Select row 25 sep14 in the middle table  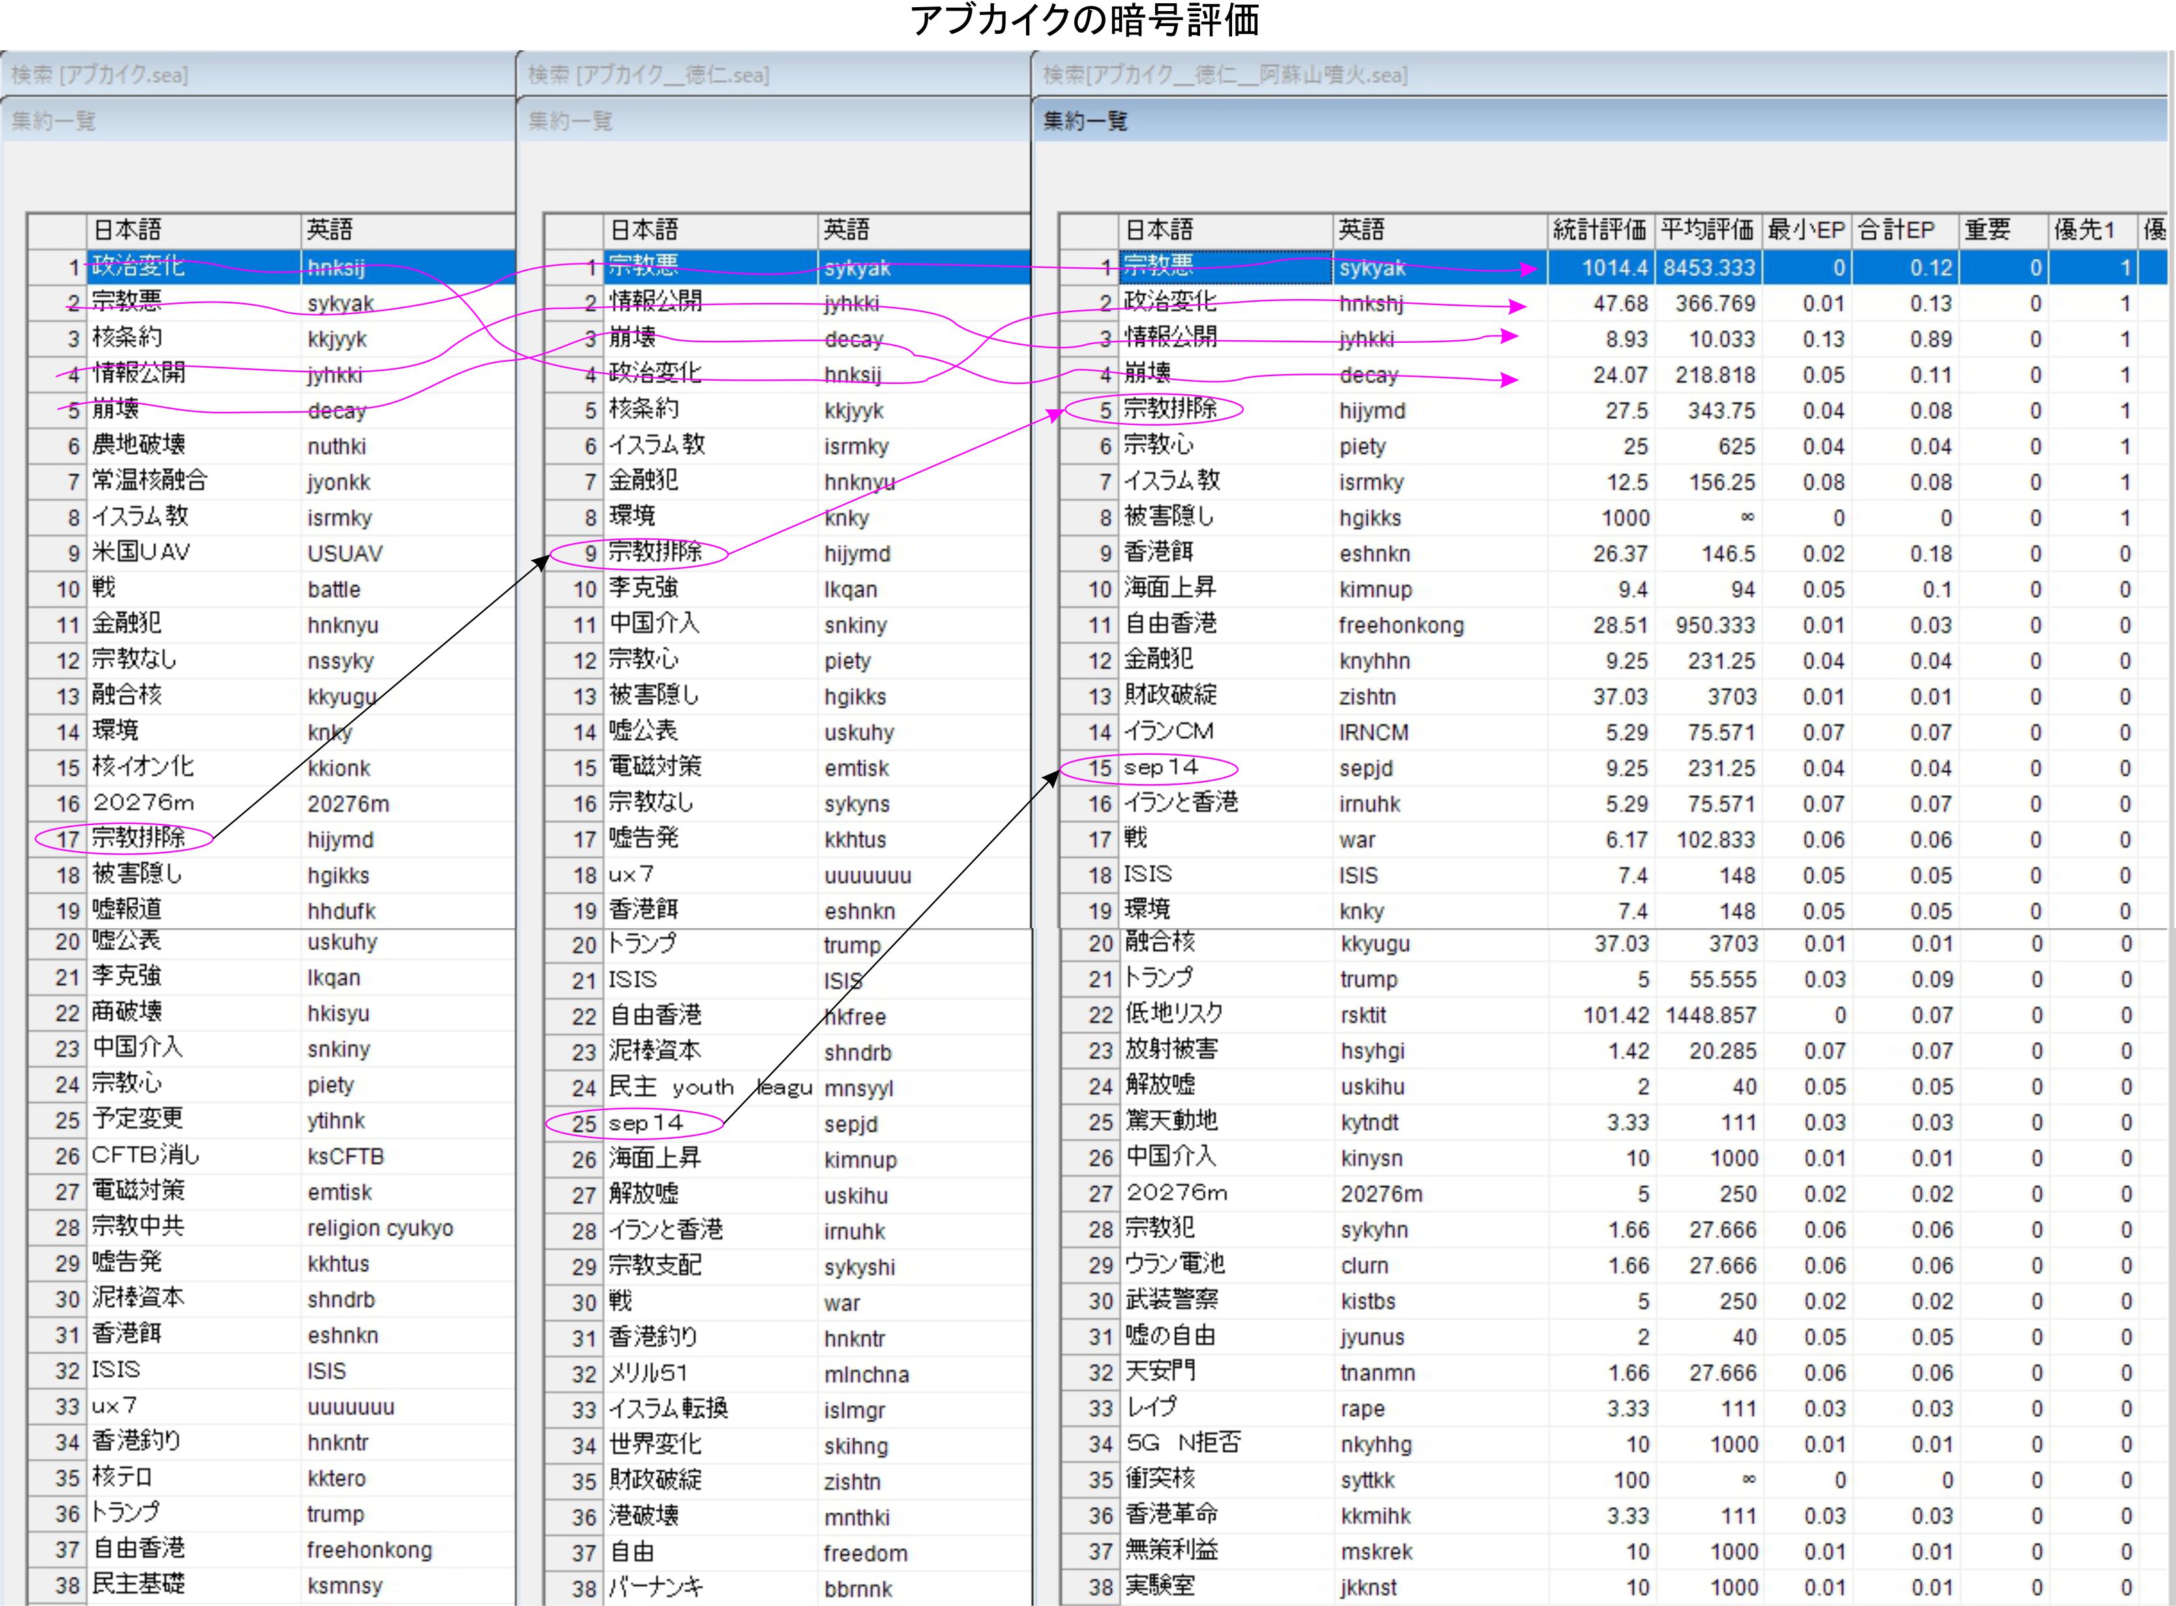pyautogui.click(x=647, y=1124)
